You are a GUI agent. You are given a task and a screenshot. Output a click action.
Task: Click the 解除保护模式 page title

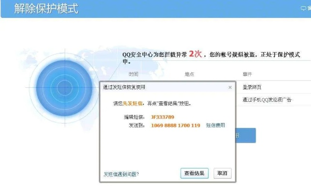(46, 9)
